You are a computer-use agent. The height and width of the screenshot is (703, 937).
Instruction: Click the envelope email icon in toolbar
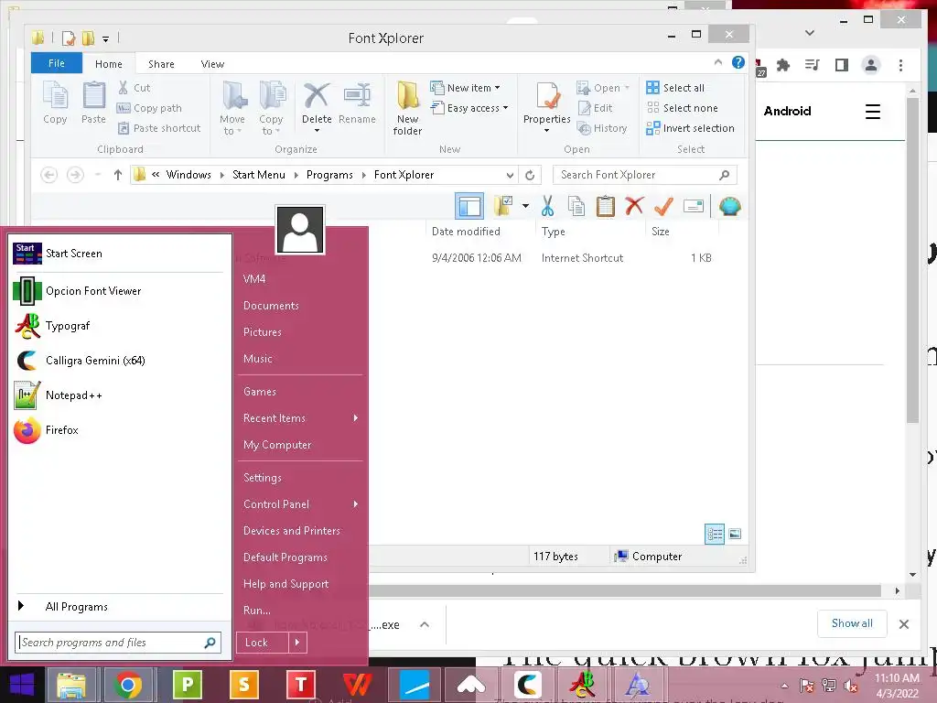point(694,206)
